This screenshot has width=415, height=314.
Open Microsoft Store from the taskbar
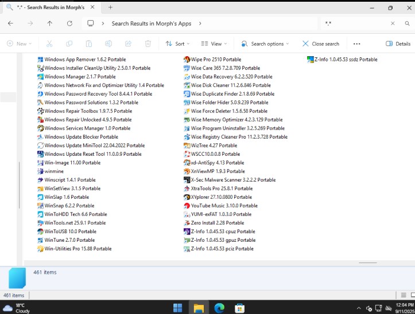pos(240,308)
